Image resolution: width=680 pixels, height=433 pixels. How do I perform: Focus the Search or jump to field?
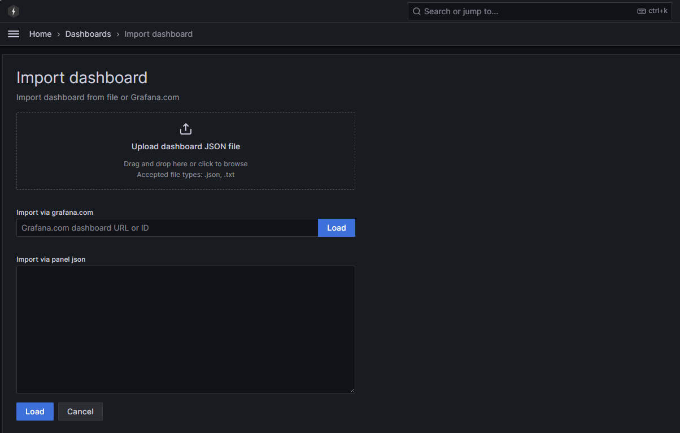pyautogui.click(x=540, y=11)
